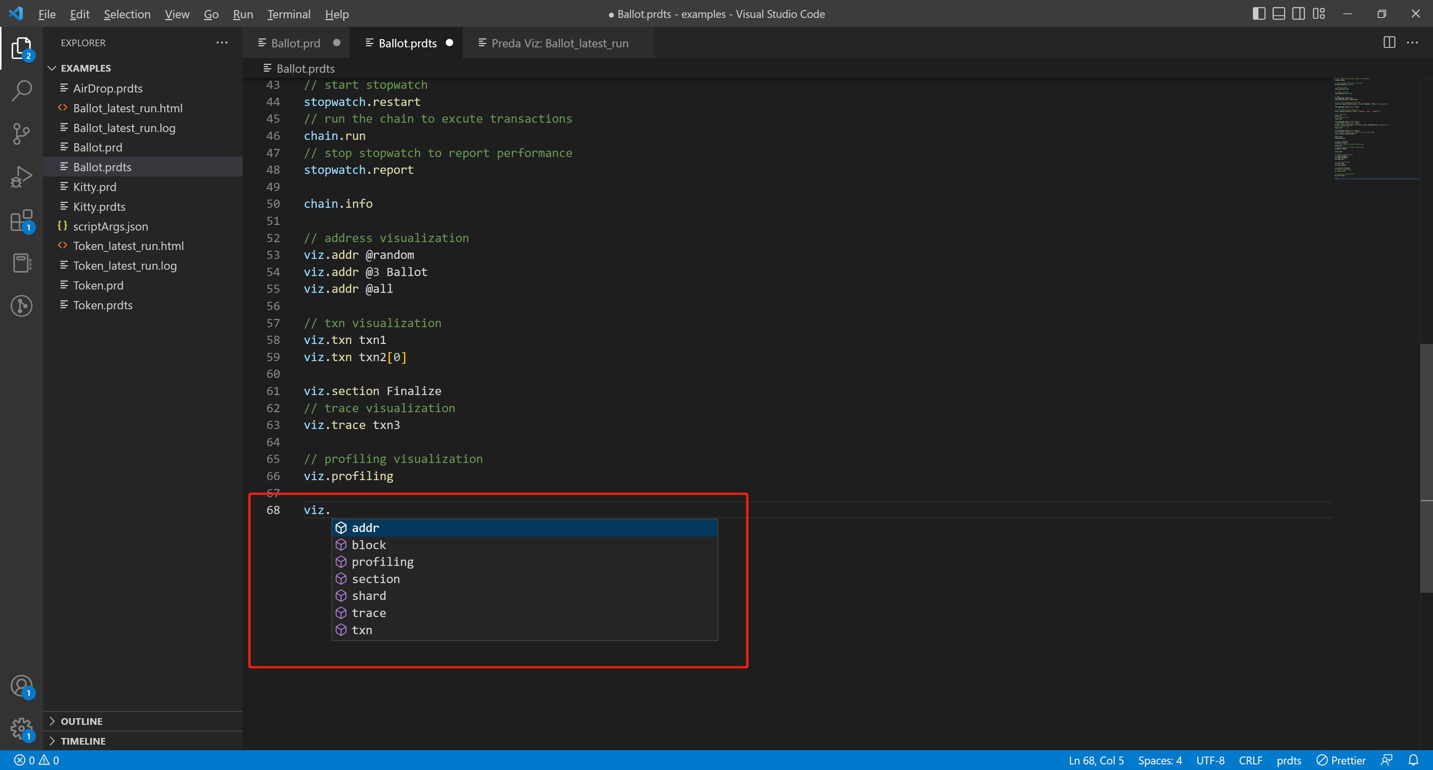Open editor More Actions ellipsis

(x=1412, y=43)
